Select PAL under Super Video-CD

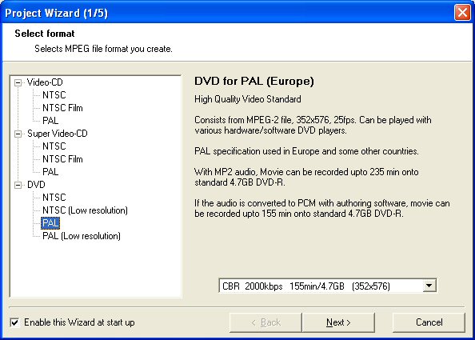[50, 172]
